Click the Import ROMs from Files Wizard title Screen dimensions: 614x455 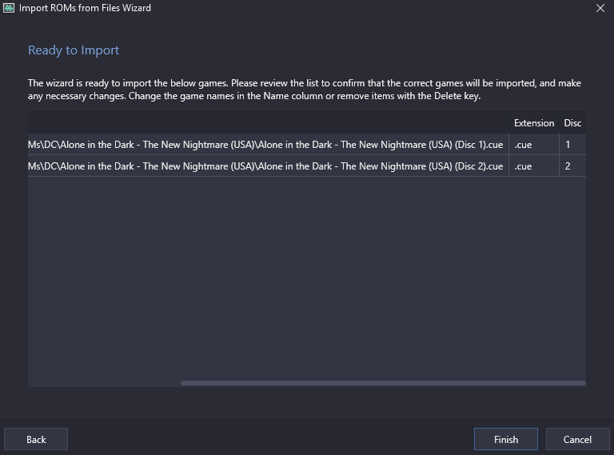tap(85, 8)
